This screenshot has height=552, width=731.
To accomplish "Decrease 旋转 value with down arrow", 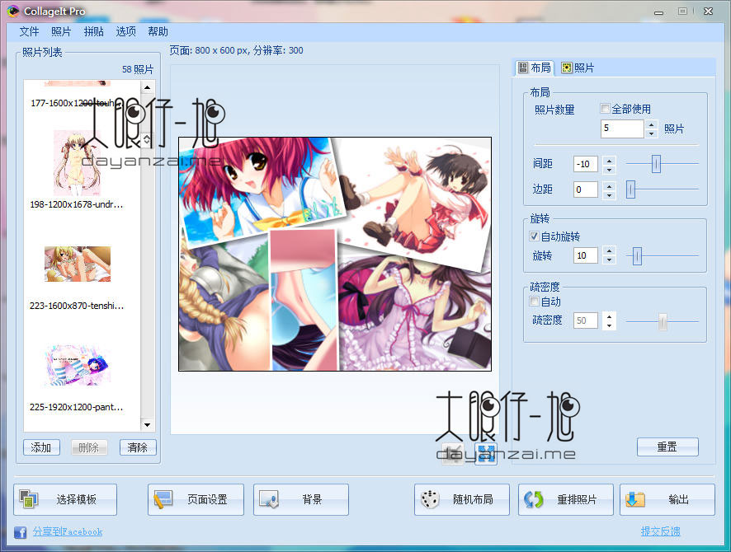I will click(x=610, y=260).
